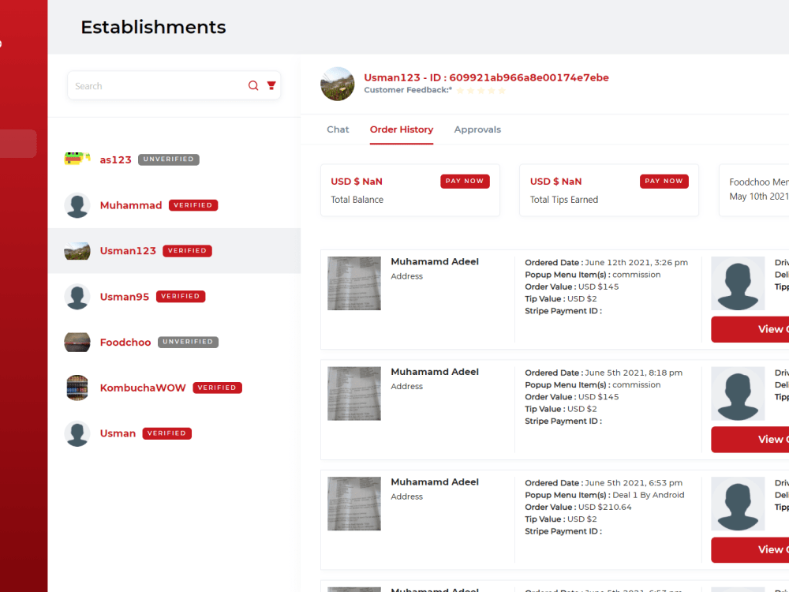Image resolution: width=789 pixels, height=592 pixels.
Task: Click Usman123 ID heading text
Action: click(486, 77)
